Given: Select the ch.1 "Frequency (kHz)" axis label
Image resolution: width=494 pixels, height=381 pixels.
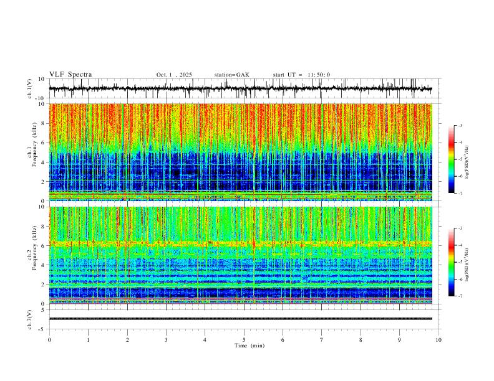Looking at the screenshot, I should (34, 145).
